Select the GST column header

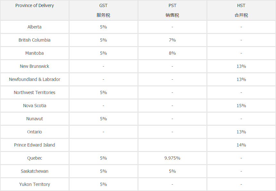tap(103, 10)
